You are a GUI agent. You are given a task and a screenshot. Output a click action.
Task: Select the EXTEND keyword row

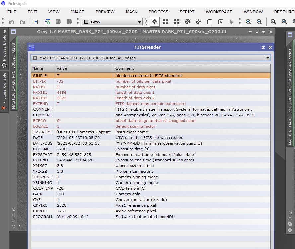click(x=151, y=104)
